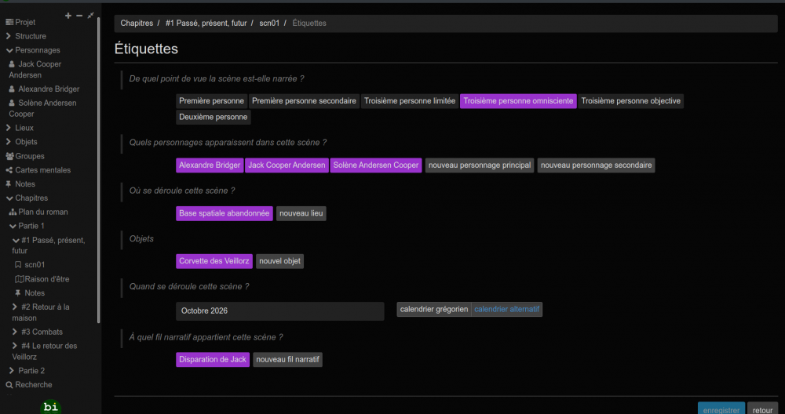This screenshot has width=785, height=414.
Task: Expand the Structure tree node
Action: [9, 36]
